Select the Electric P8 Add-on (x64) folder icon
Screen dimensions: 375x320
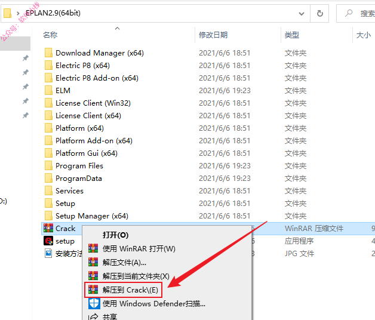click(x=48, y=78)
